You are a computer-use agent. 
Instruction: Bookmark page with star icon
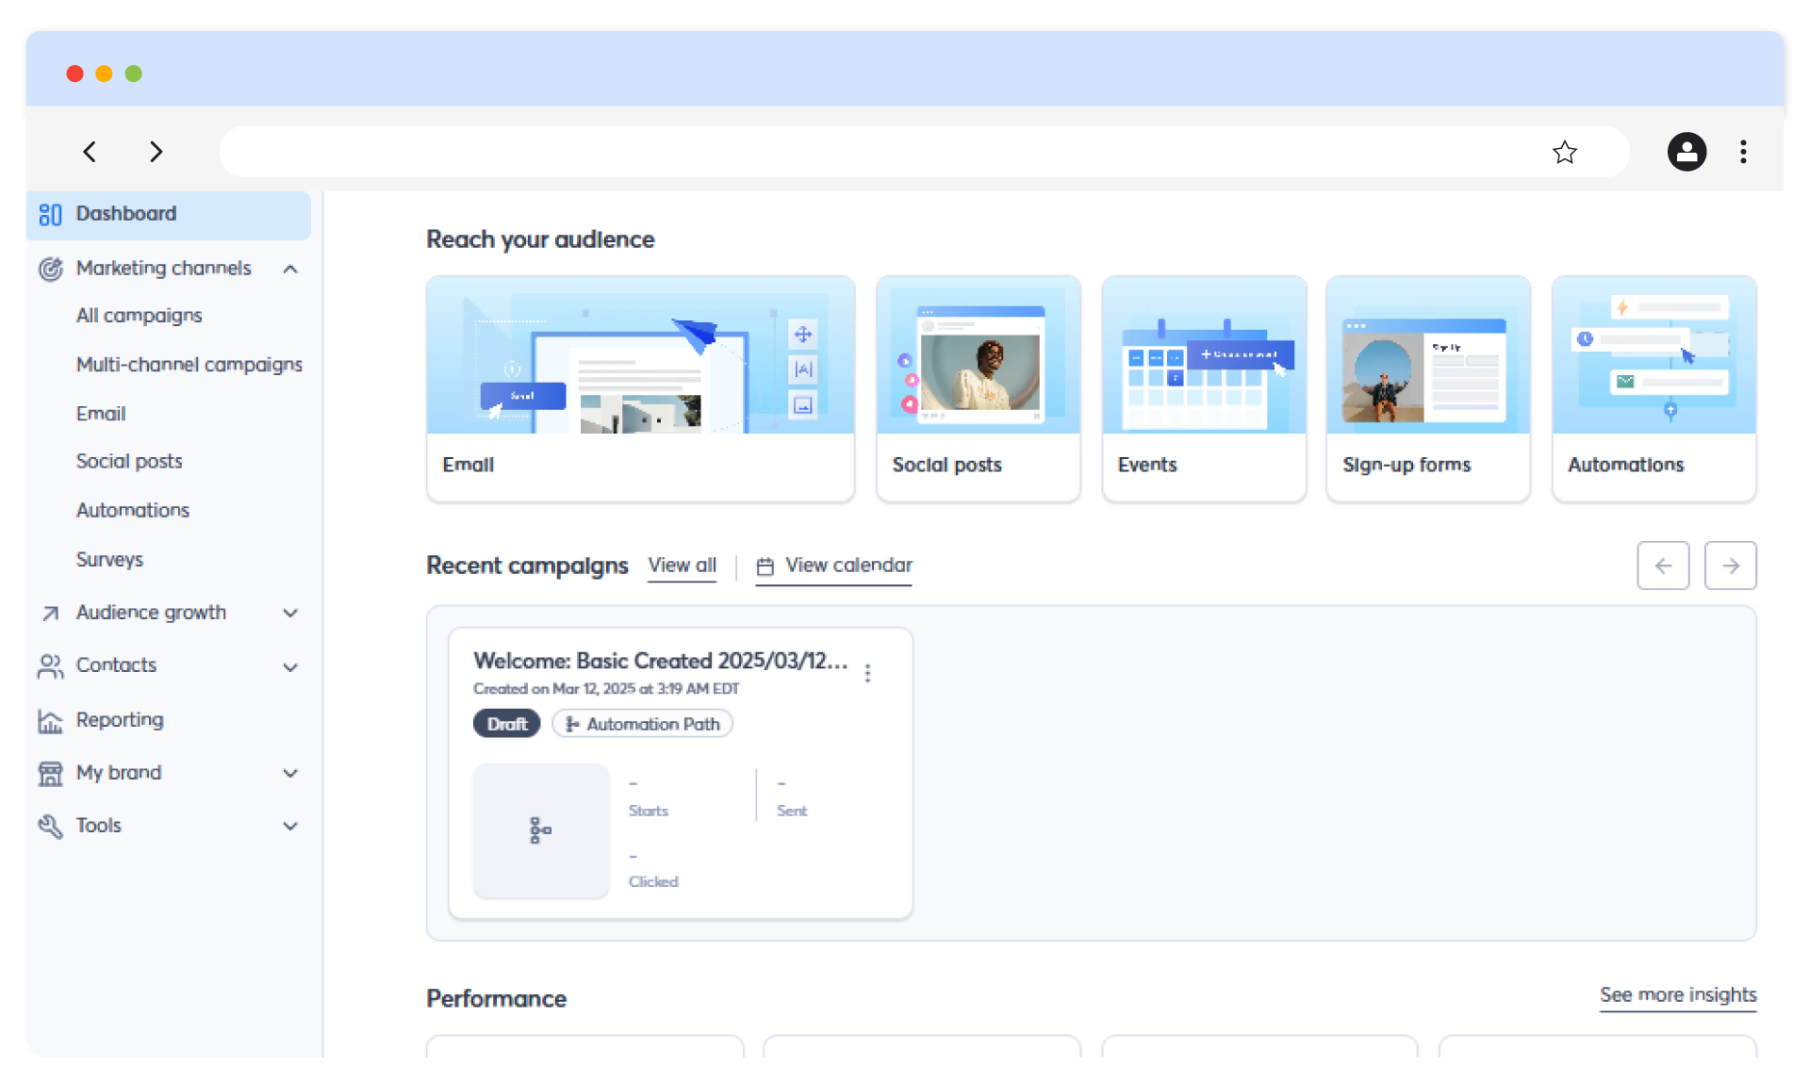pyautogui.click(x=1564, y=152)
